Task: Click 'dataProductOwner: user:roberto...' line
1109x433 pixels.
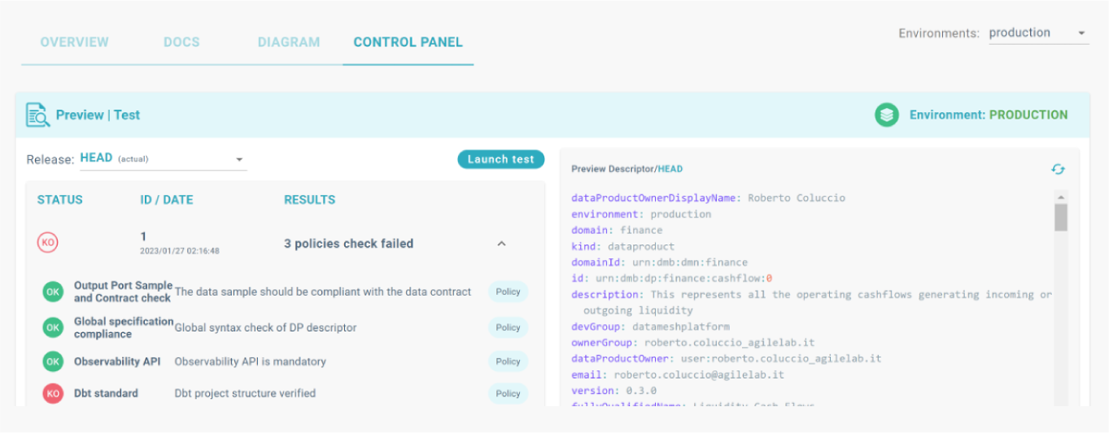Action: pos(727,358)
